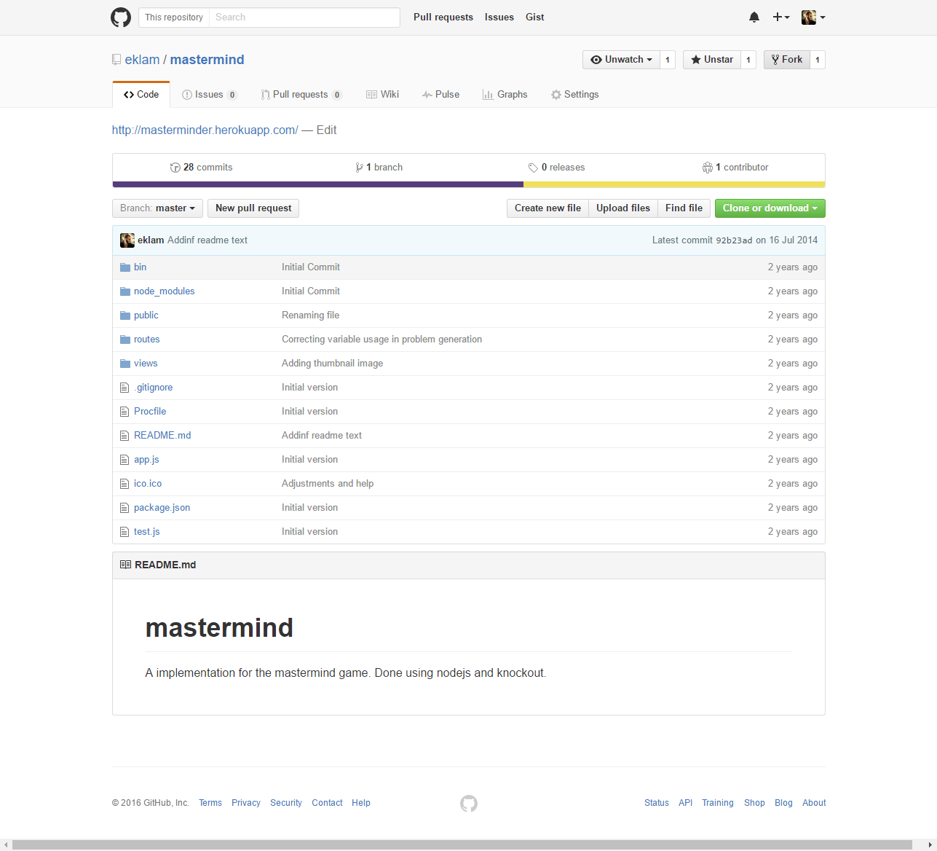View the 0 releases link
The image size is (937, 851).
[557, 168]
